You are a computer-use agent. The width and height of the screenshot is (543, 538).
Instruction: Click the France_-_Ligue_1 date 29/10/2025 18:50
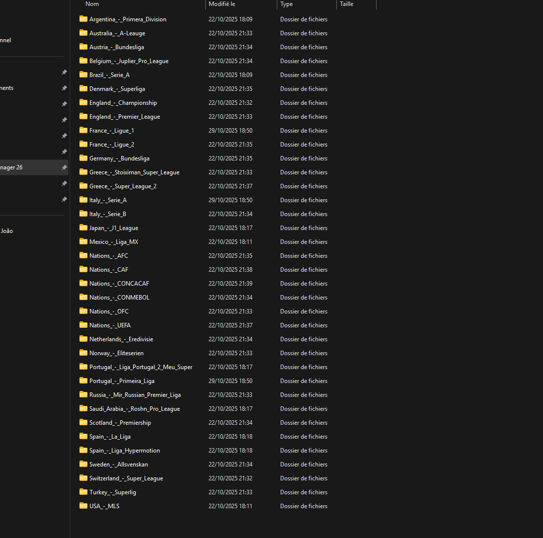click(x=231, y=131)
